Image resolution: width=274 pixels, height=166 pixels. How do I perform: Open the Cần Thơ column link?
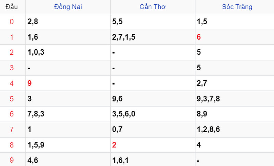coord(152,7)
